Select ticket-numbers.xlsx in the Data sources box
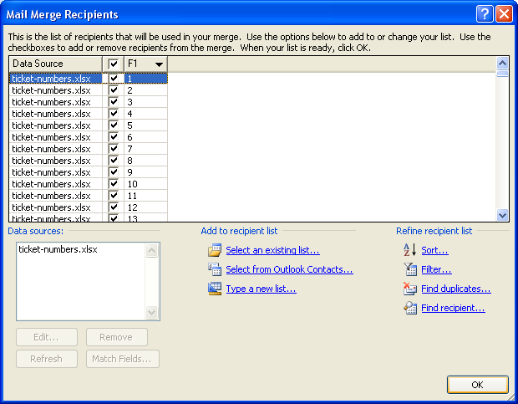518x404 pixels. pos(58,249)
